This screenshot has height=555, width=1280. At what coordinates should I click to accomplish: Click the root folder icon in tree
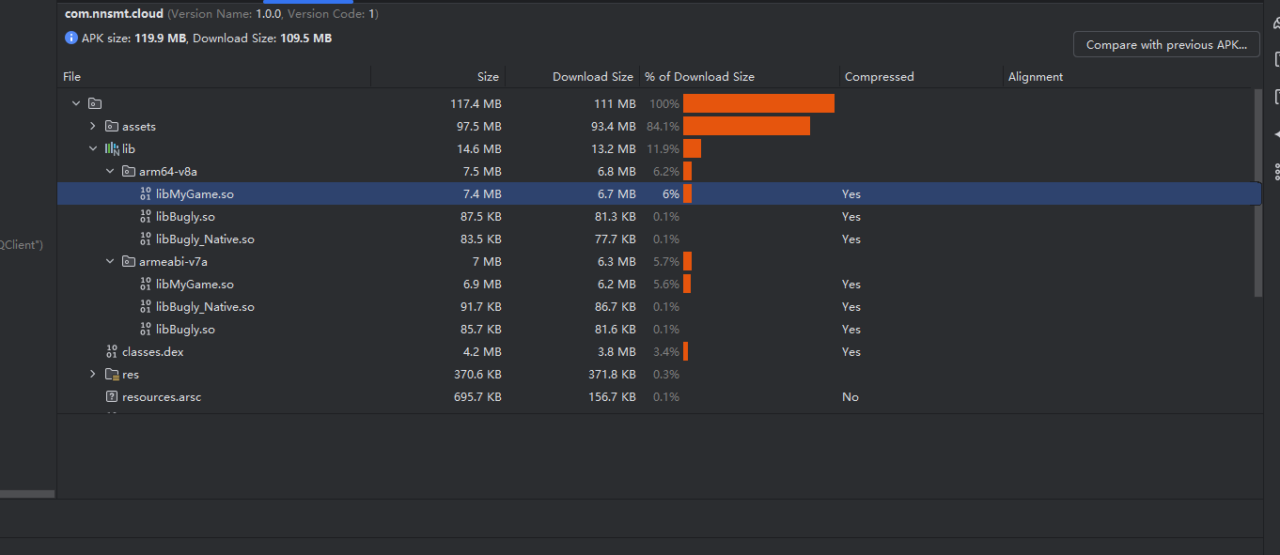tap(95, 103)
